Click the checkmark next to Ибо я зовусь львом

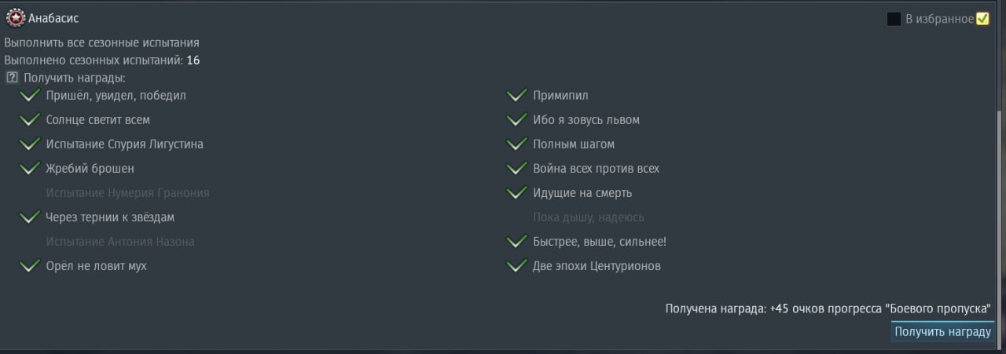(x=516, y=120)
